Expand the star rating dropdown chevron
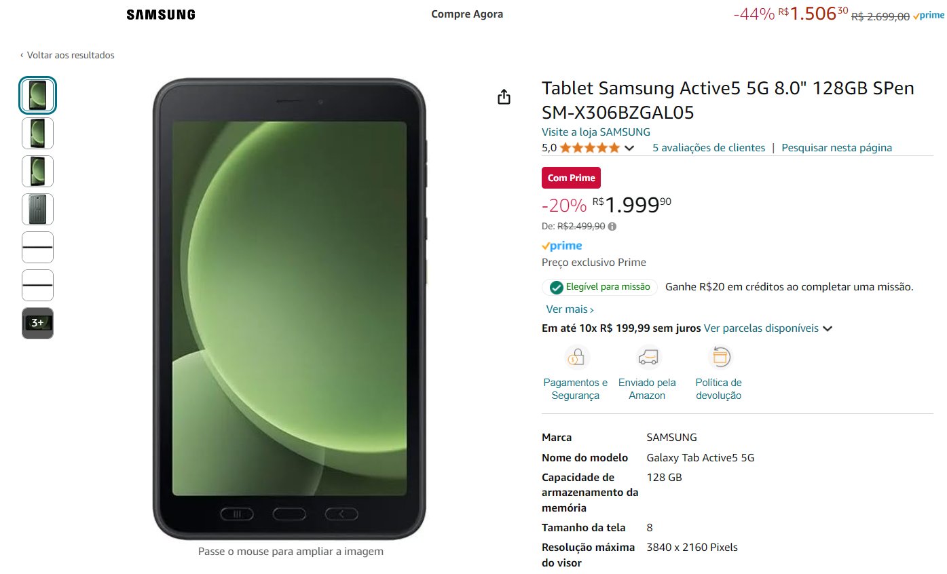The height and width of the screenshot is (574, 947). (x=629, y=148)
